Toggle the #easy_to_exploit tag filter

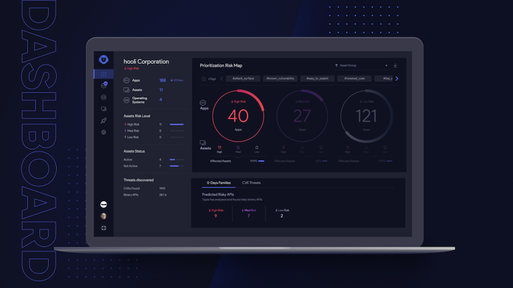(x=318, y=78)
